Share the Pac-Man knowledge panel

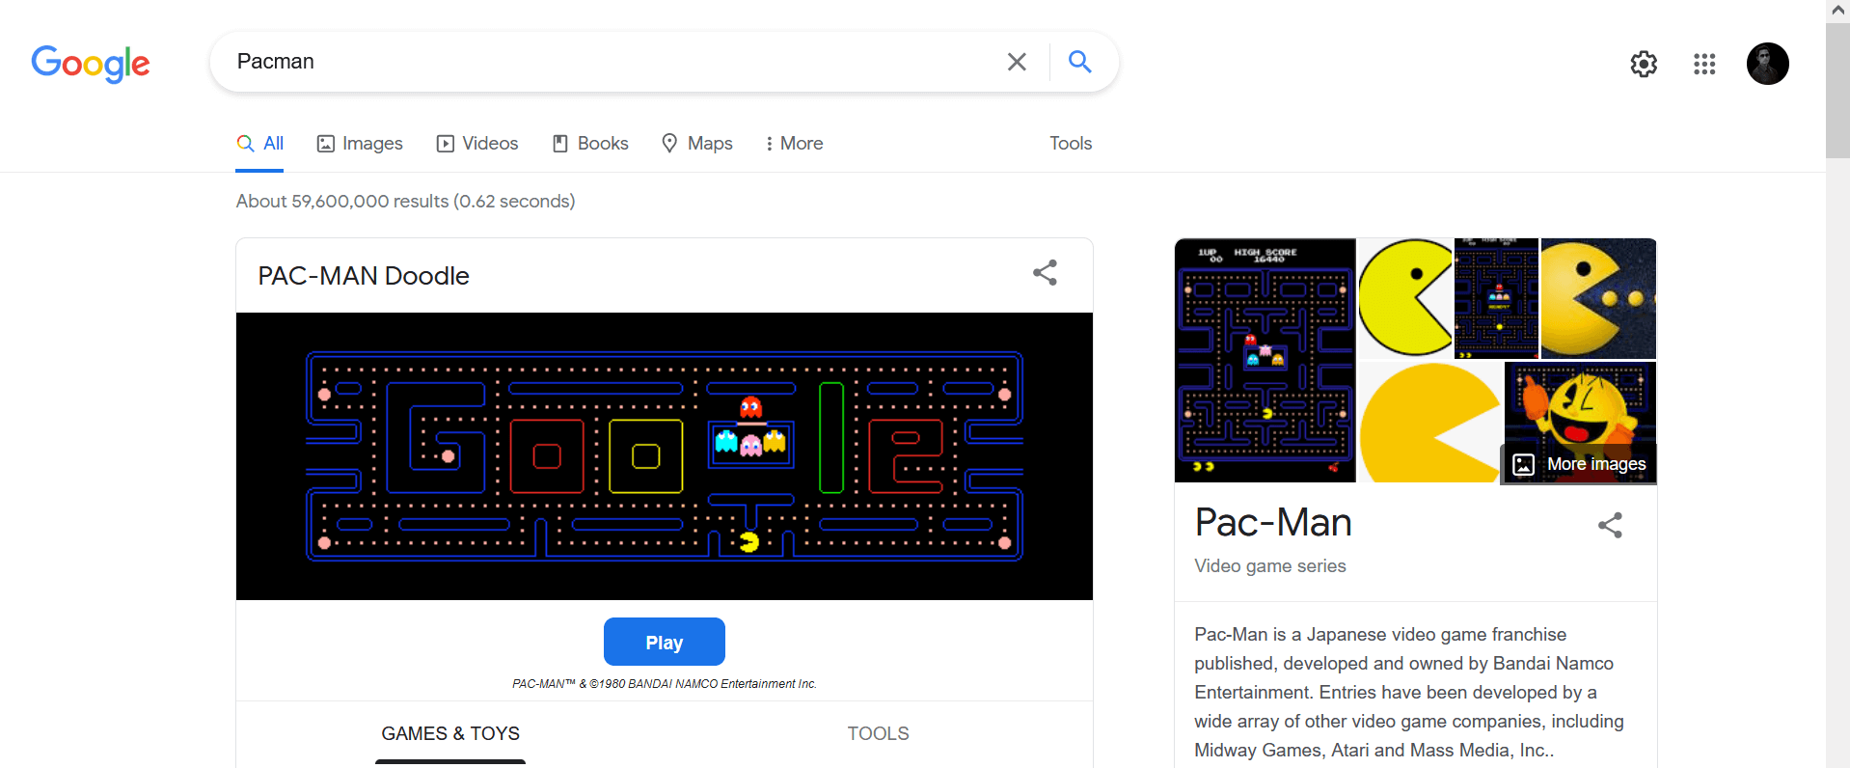[1610, 525]
